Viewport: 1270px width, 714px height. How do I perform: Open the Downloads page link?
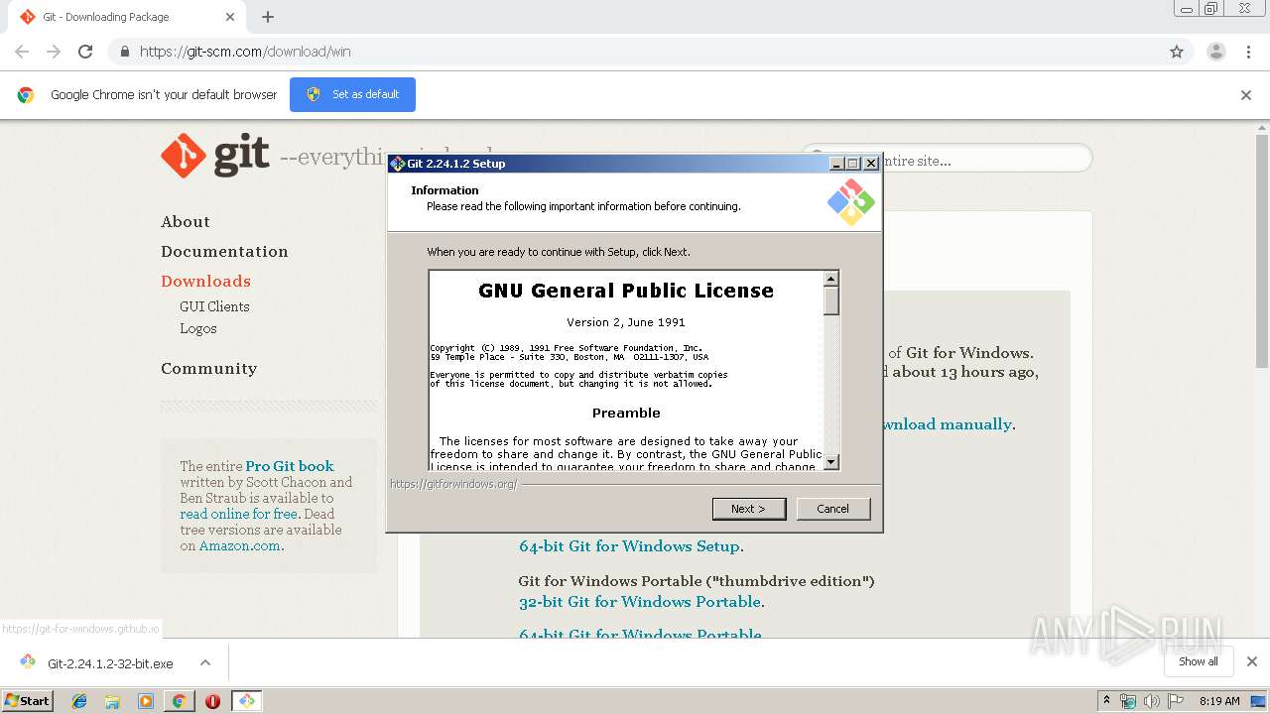205,282
